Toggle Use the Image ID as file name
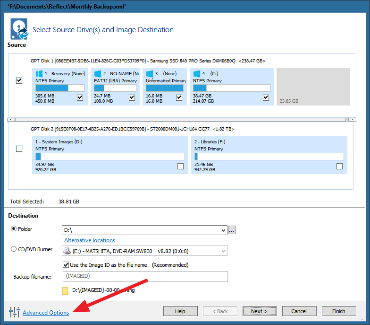370x325 pixels. click(x=66, y=265)
